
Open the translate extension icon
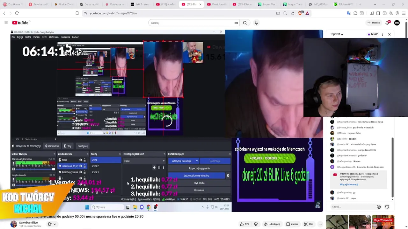tap(349, 13)
